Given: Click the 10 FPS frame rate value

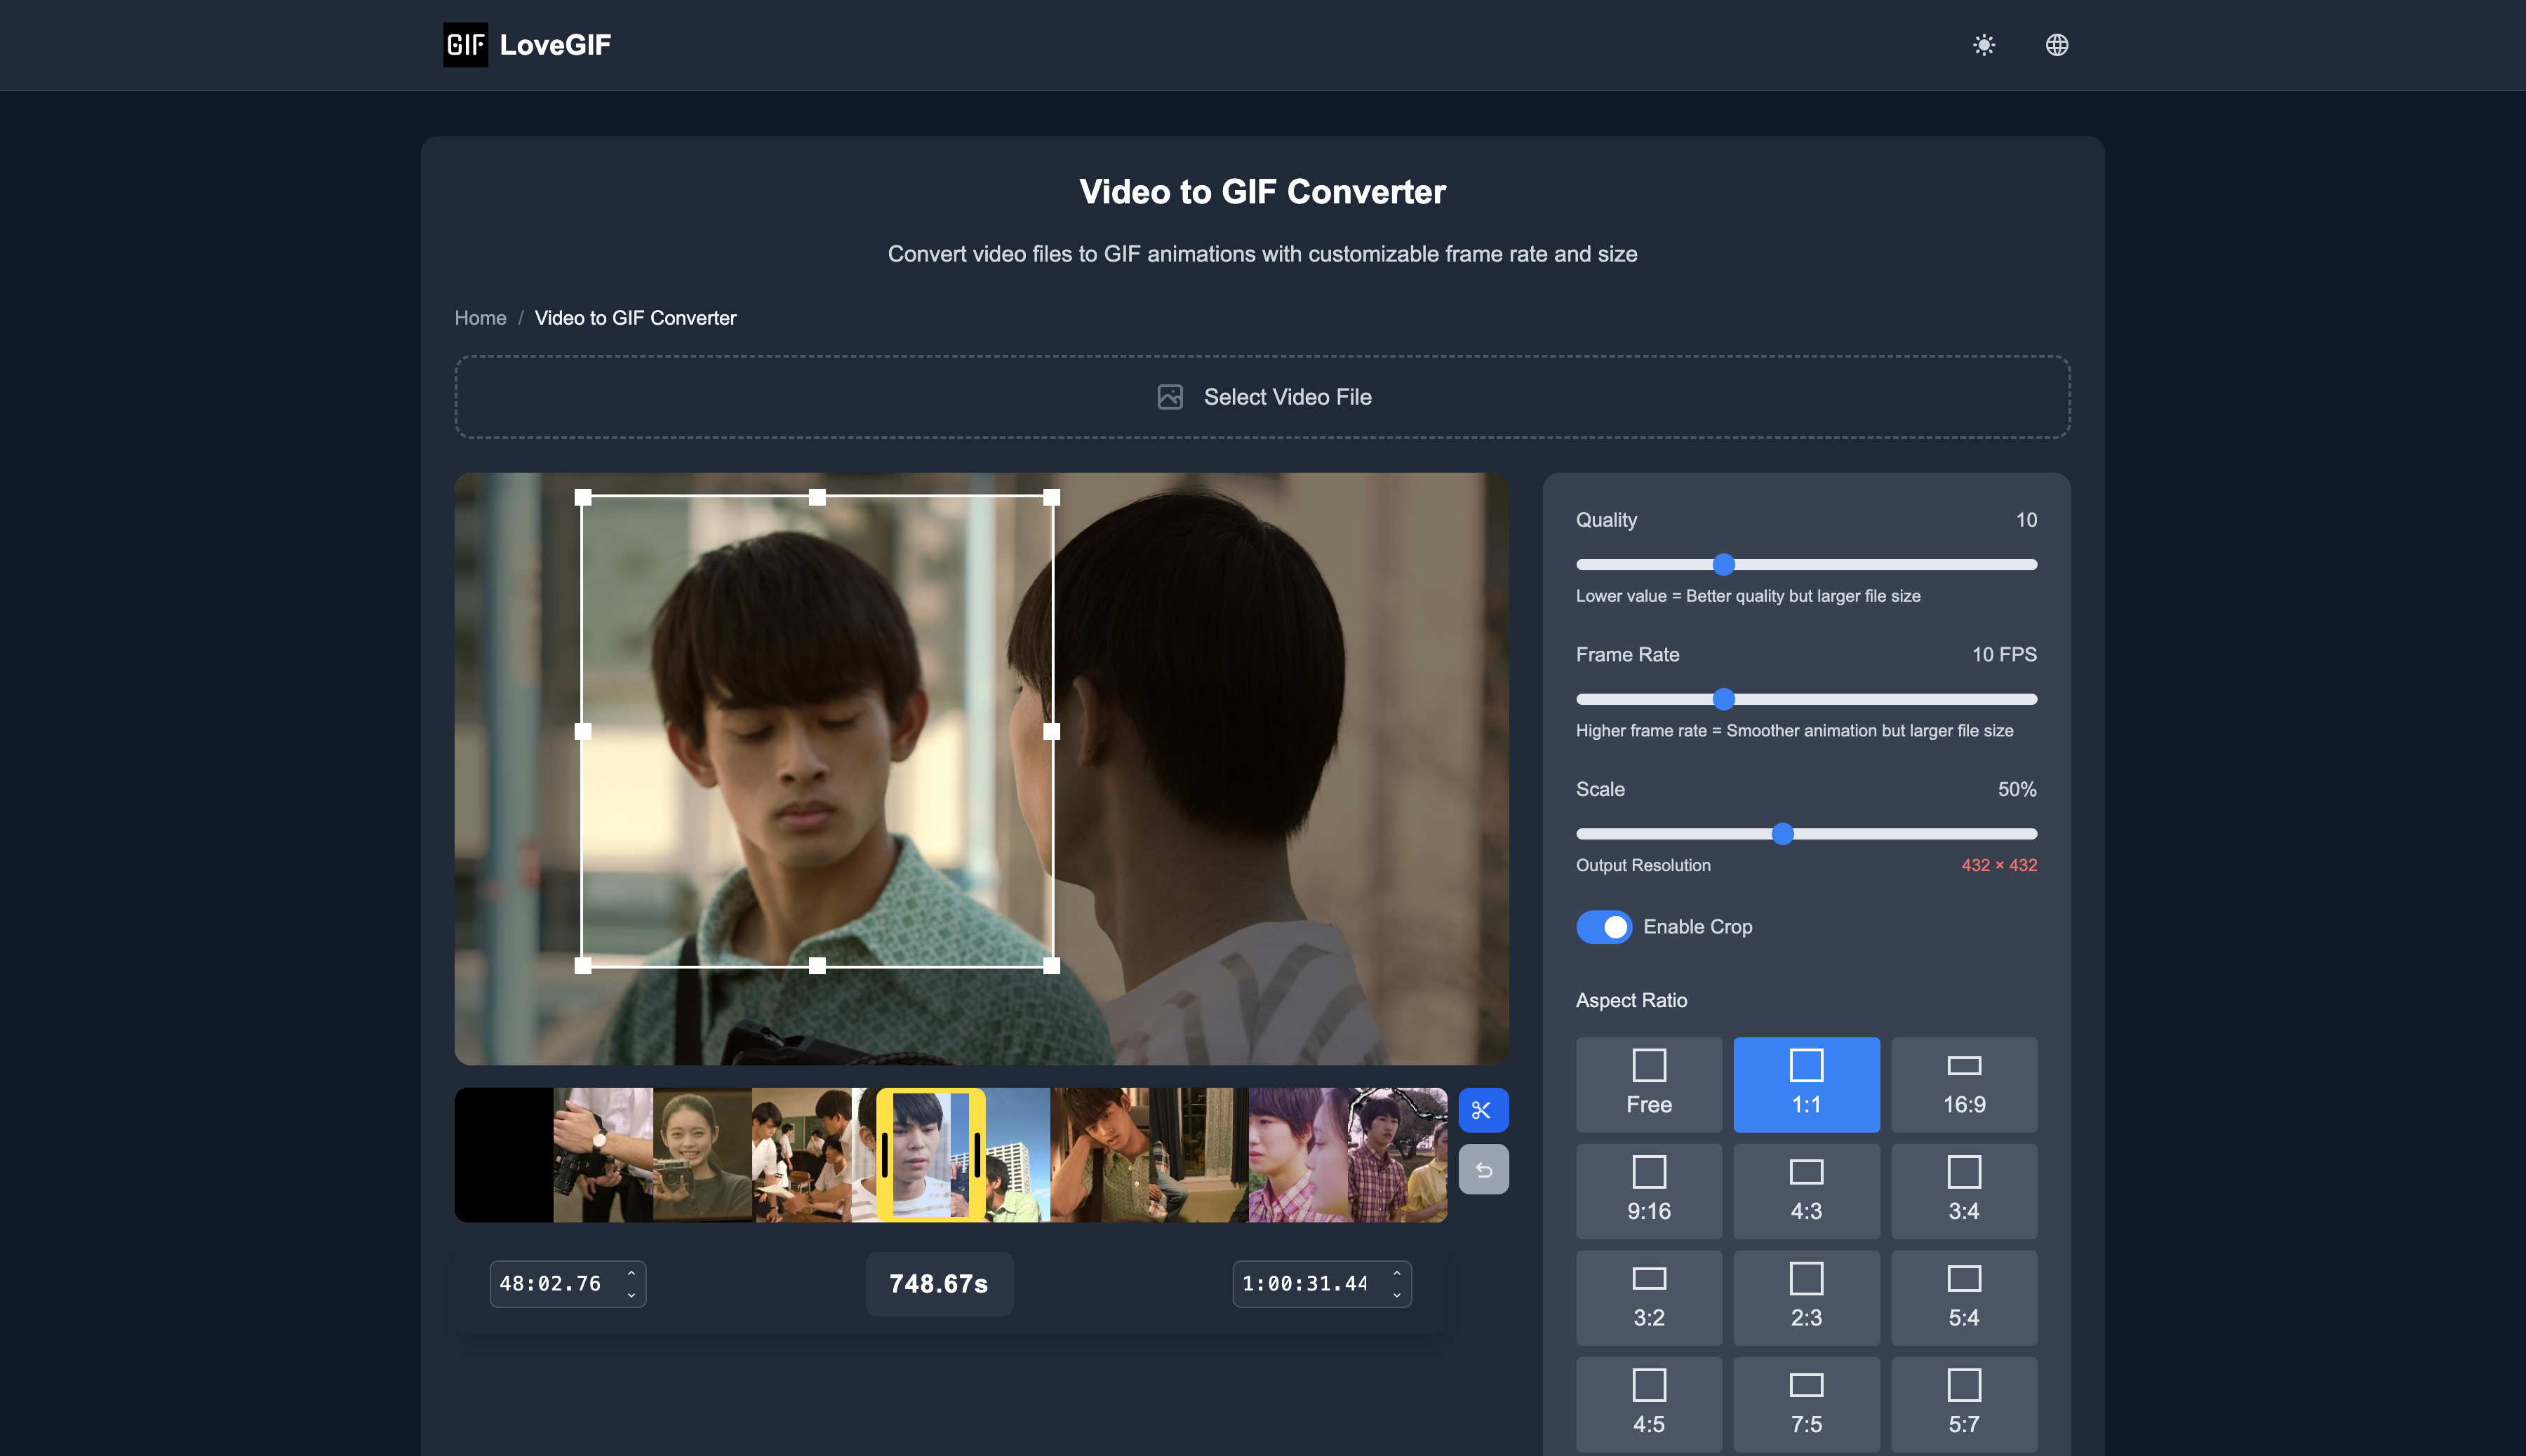Looking at the screenshot, I should (2004, 655).
